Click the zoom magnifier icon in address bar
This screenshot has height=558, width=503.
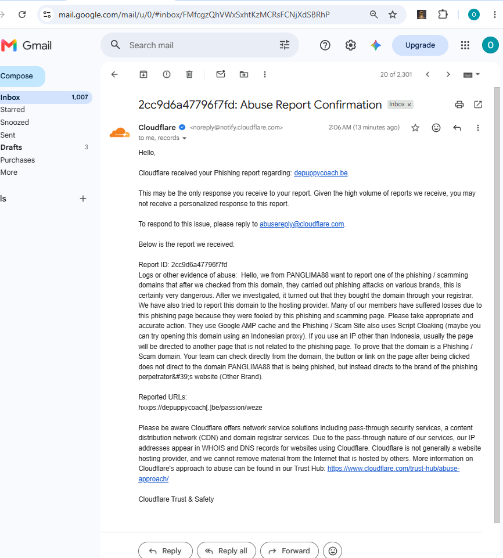pos(374,15)
